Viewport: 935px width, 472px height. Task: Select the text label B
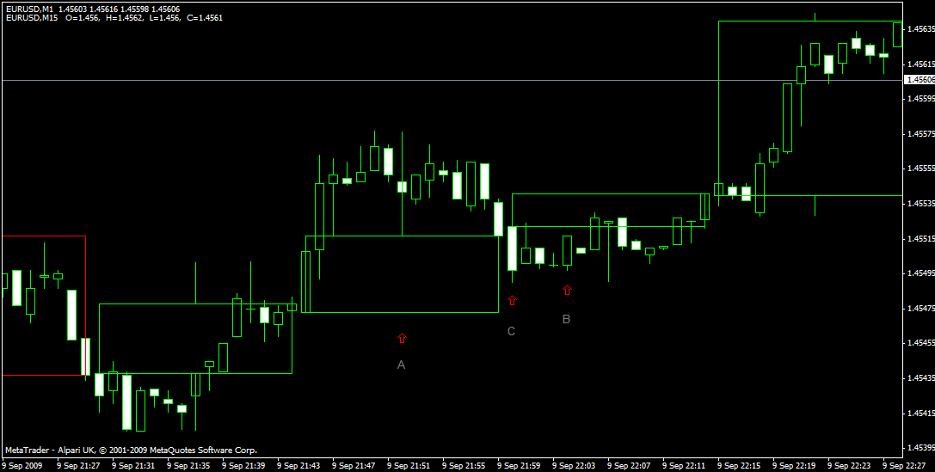[x=567, y=320]
